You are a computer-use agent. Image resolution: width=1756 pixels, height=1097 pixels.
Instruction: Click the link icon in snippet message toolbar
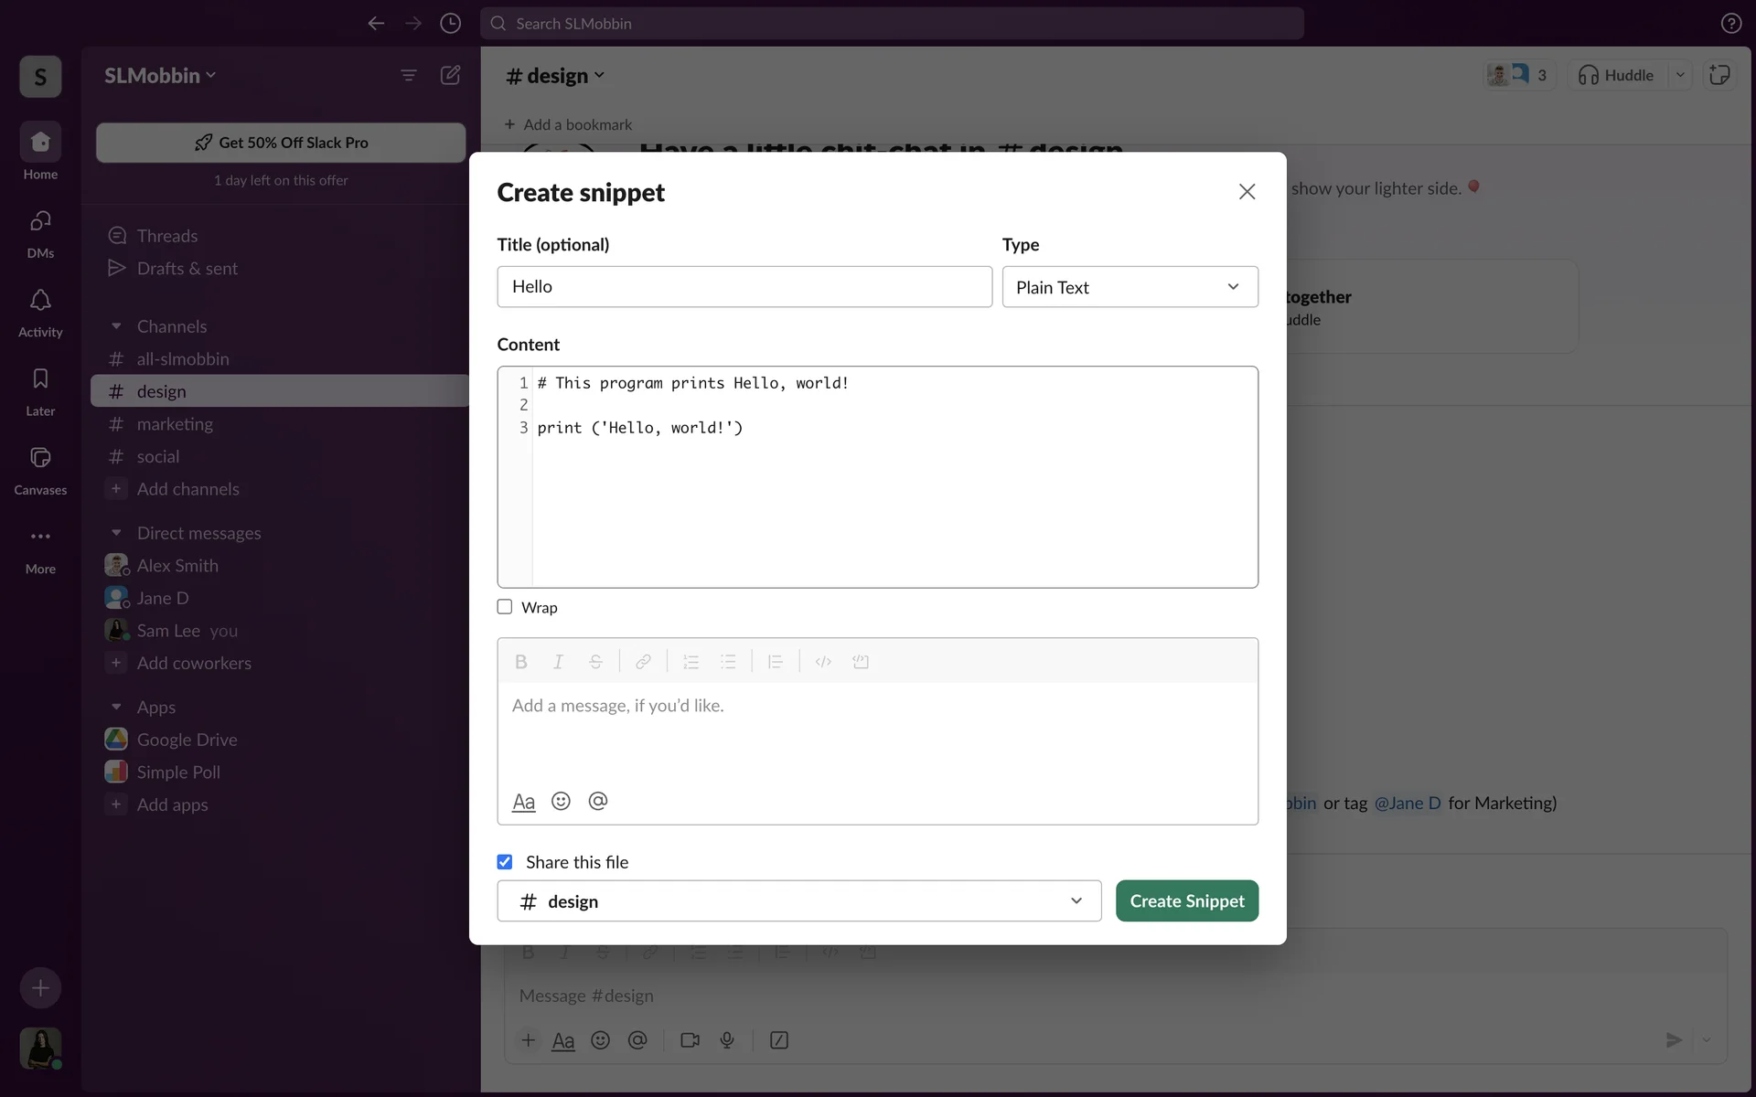click(x=643, y=662)
